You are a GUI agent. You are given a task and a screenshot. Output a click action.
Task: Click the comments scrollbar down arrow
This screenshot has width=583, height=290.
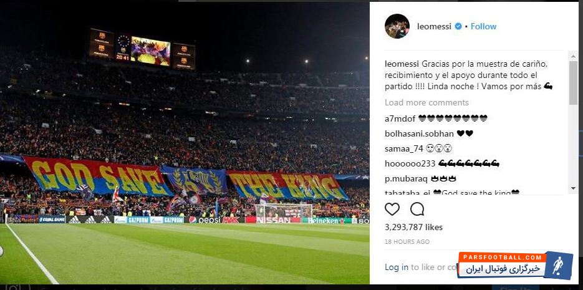(x=573, y=188)
